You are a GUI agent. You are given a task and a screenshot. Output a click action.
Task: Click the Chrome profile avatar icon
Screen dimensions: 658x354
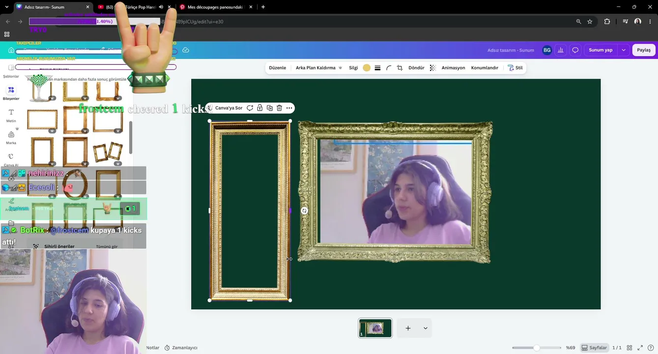[638, 22]
